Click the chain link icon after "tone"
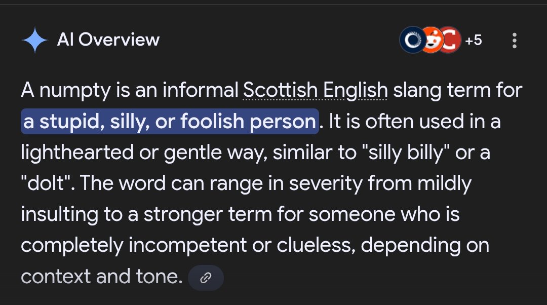Viewport: 547px width, 305px height. click(x=206, y=278)
